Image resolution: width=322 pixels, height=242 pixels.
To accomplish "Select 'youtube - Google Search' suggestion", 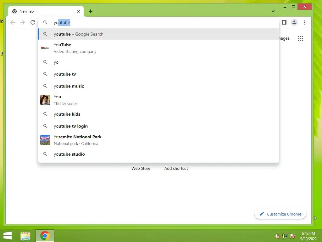I will pyautogui.click(x=158, y=34).
